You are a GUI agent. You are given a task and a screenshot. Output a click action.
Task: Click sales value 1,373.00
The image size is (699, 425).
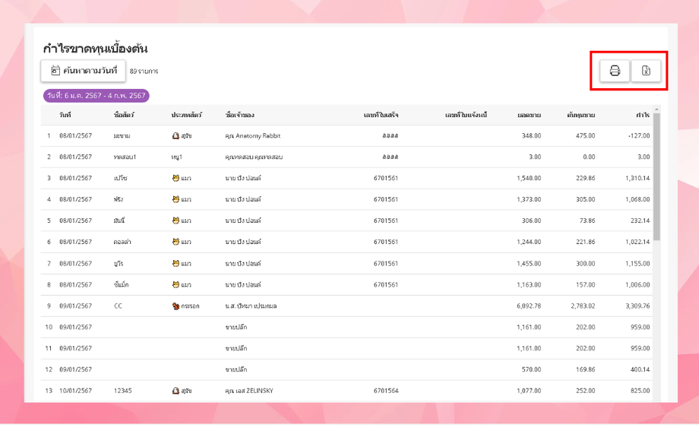point(529,199)
